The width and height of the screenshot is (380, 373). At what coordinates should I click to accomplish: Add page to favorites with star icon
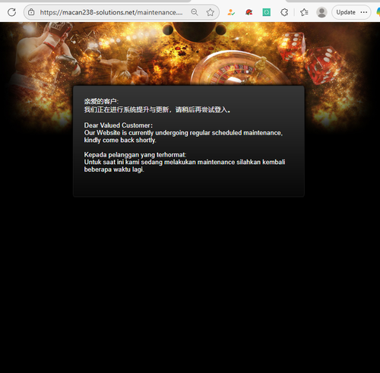tap(210, 12)
